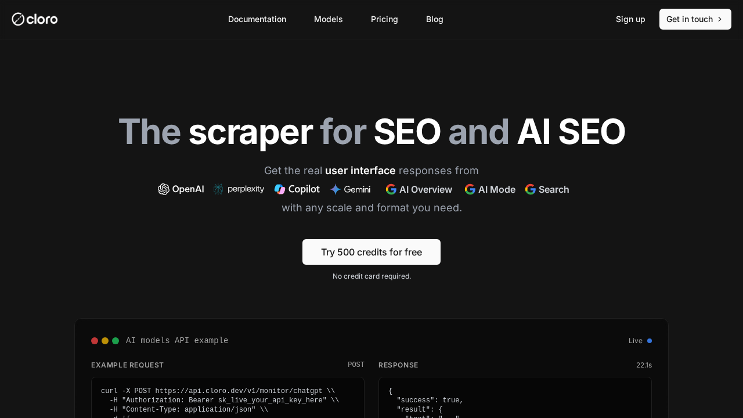Click the yellow window dot
The height and width of the screenshot is (418, 743).
[105, 341]
